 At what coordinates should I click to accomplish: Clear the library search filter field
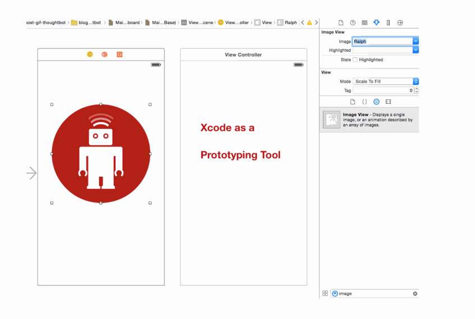[415, 294]
